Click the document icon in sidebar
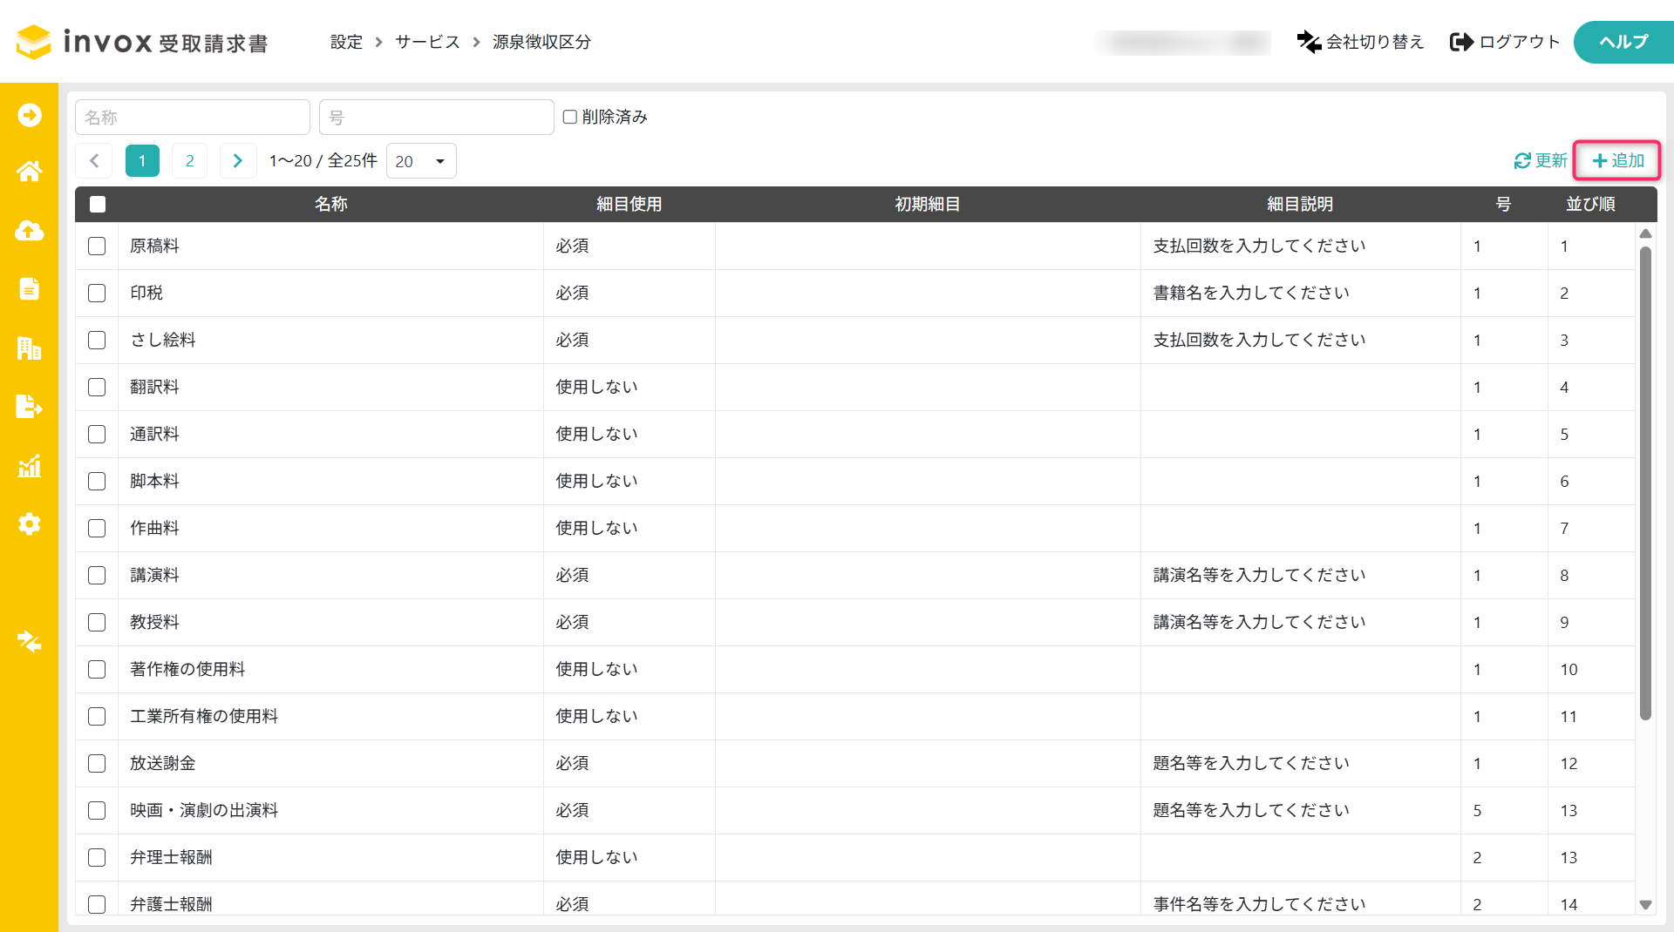This screenshot has height=932, width=1674. coord(29,288)
